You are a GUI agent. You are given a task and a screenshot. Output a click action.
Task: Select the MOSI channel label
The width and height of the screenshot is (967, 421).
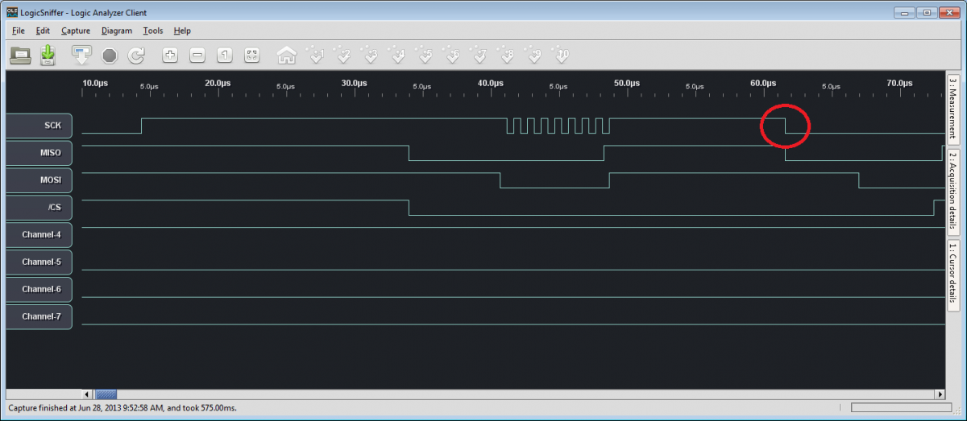(x=39, y=180)
